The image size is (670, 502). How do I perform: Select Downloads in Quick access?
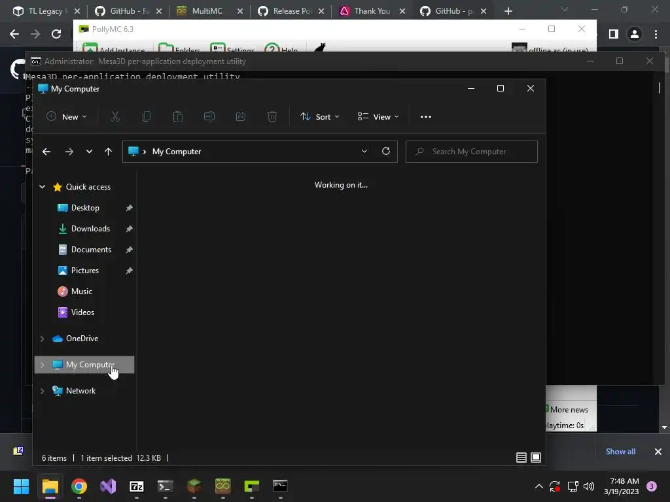tap(90, 229)
